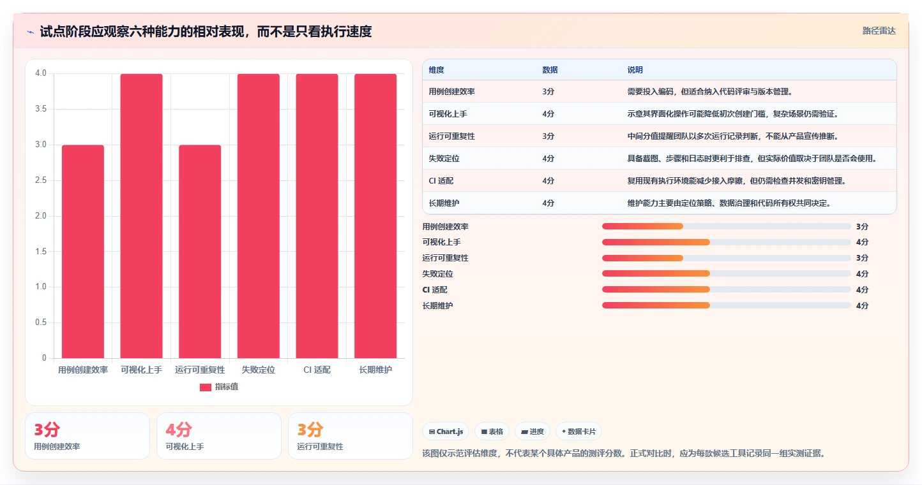922x485 pixels.
Task: Click the 用例创建效率 label in the progress list
Action: point(446,226)
